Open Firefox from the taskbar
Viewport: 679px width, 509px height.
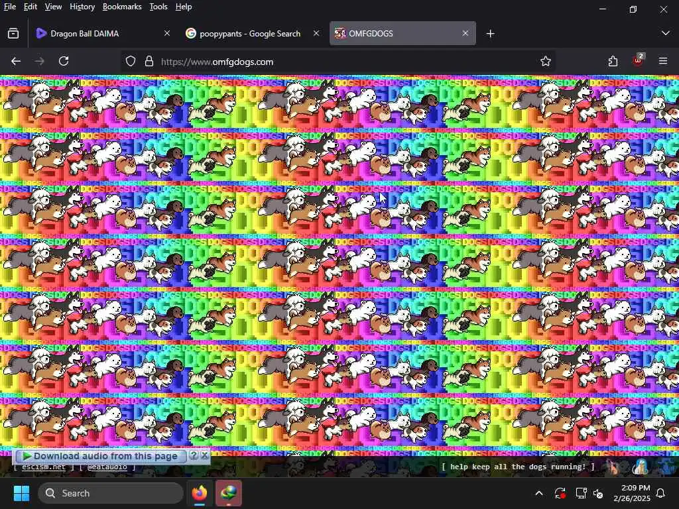[x=200, y=493]
